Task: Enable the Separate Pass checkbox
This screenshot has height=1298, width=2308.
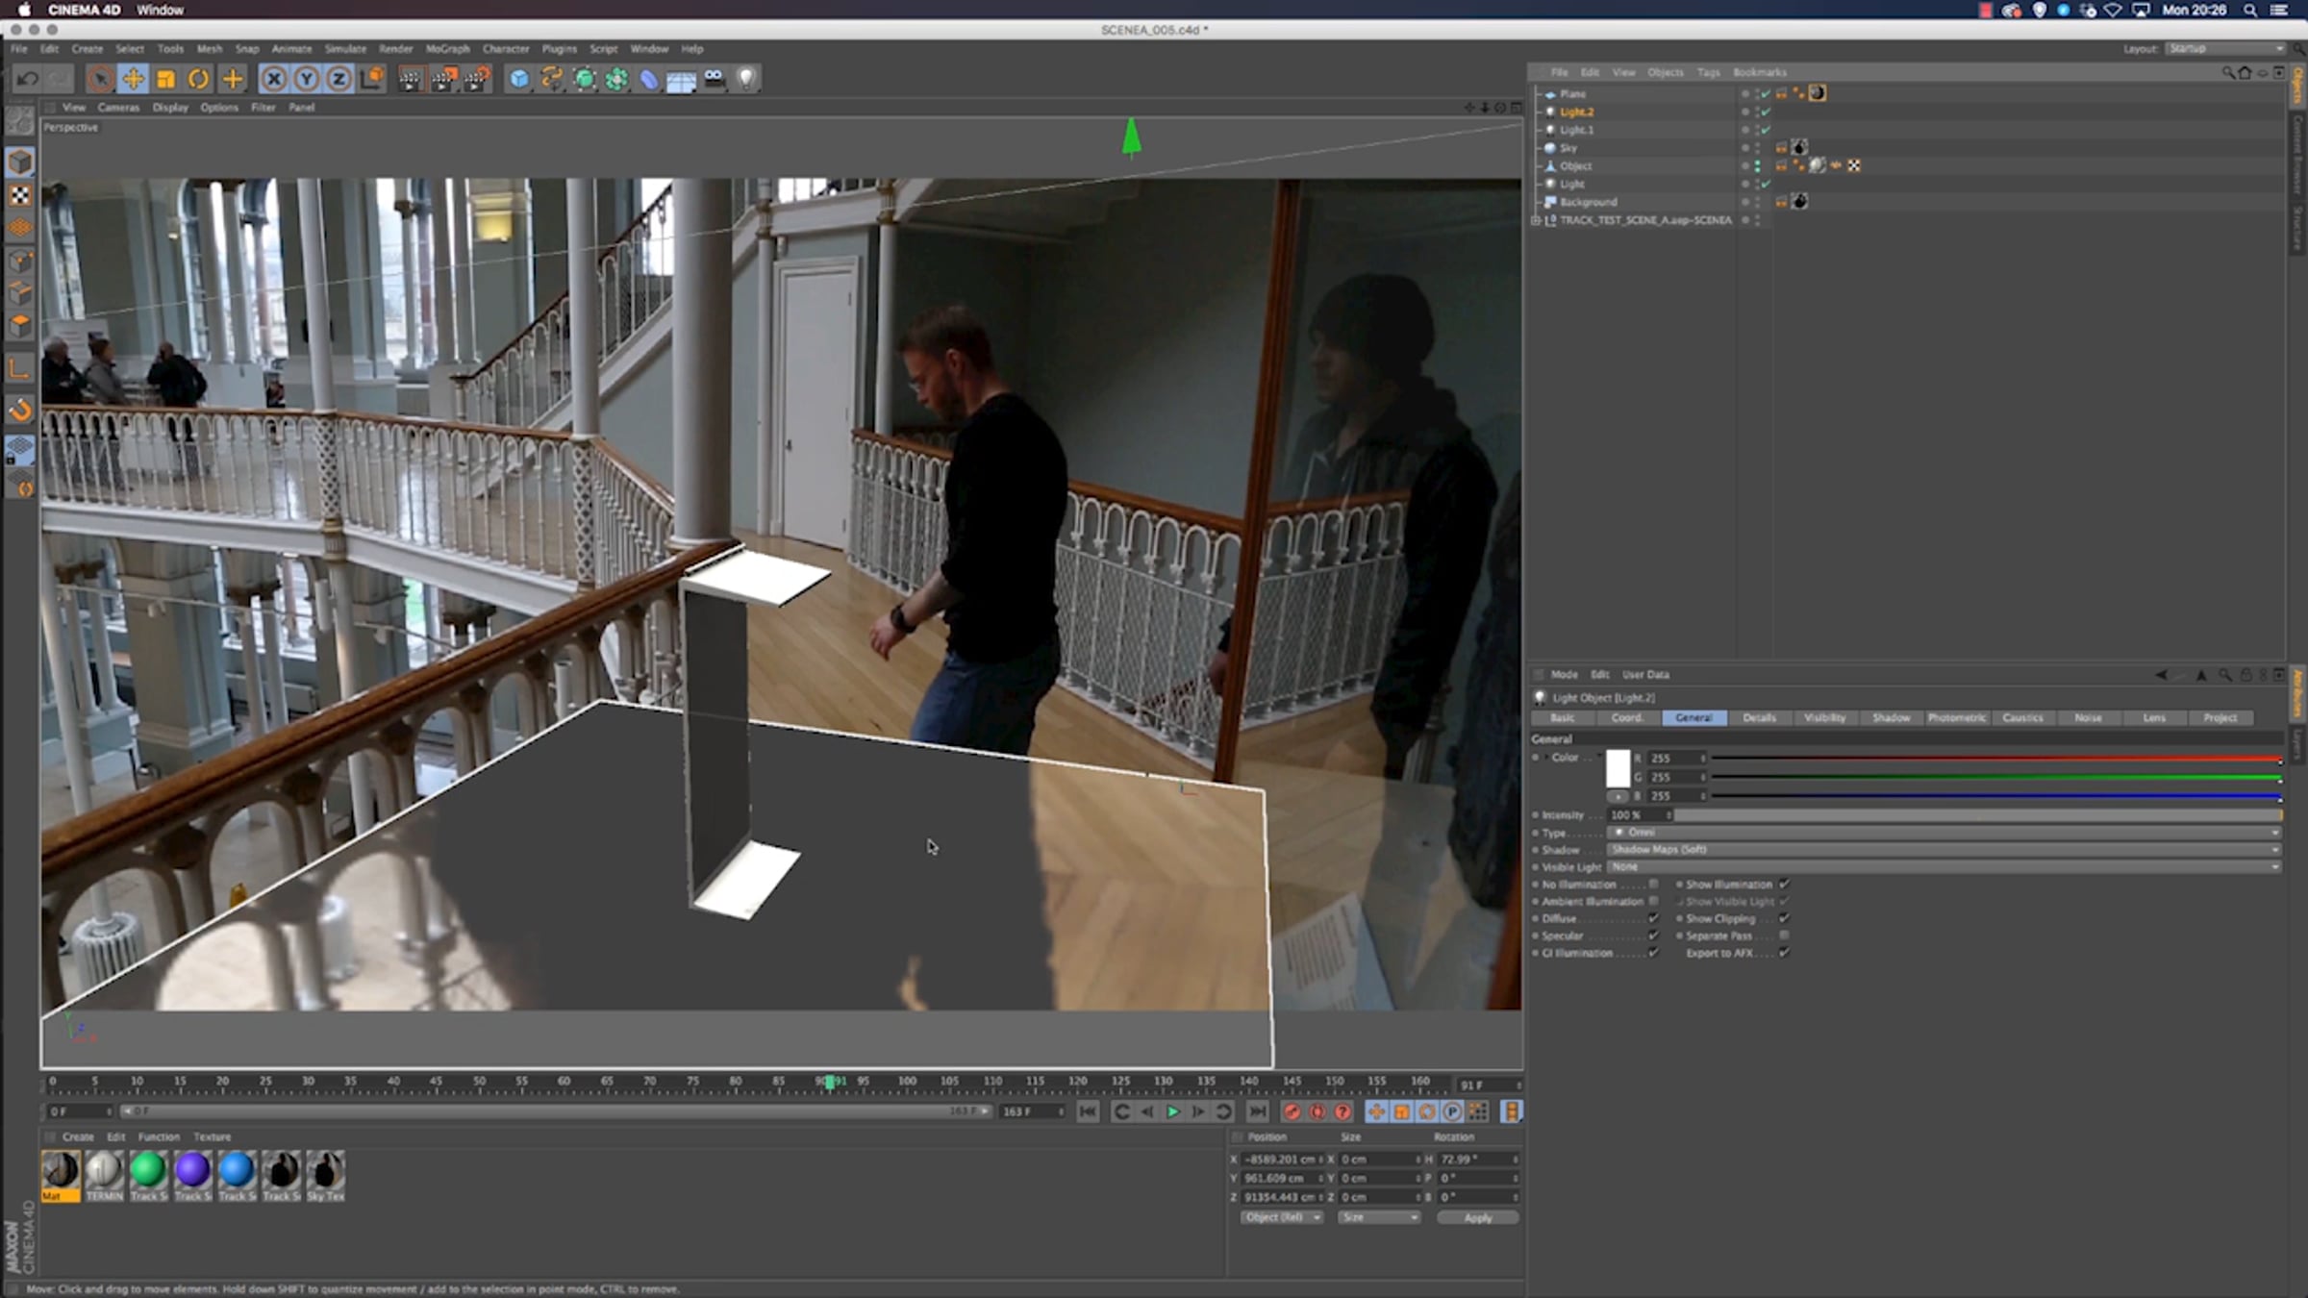Action: pos(1784,936)
